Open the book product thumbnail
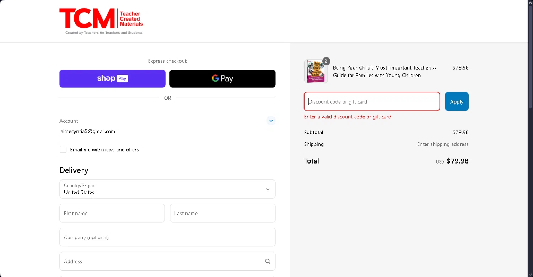The width and height of the screenshot is (533, 277). (316, 71)
